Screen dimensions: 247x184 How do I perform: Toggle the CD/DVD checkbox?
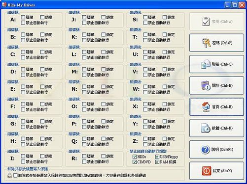(135, 162)
